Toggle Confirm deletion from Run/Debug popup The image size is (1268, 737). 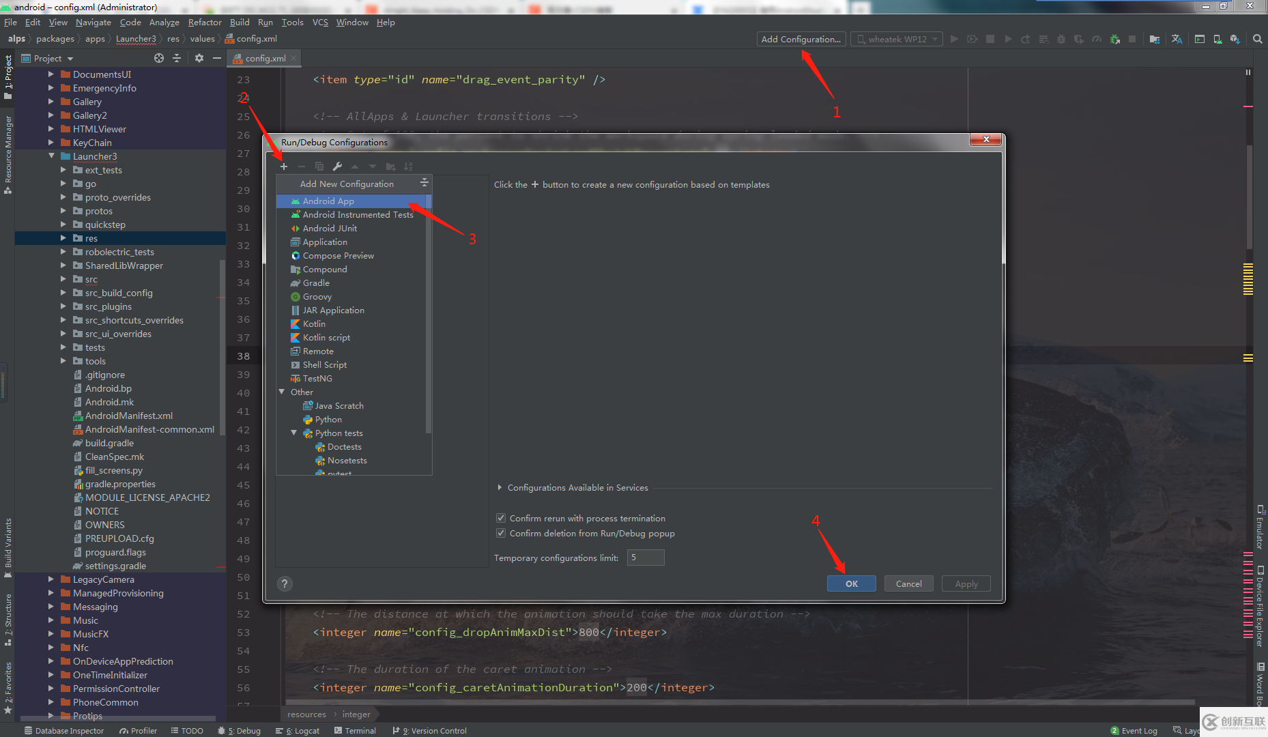[x=501, y=534]
